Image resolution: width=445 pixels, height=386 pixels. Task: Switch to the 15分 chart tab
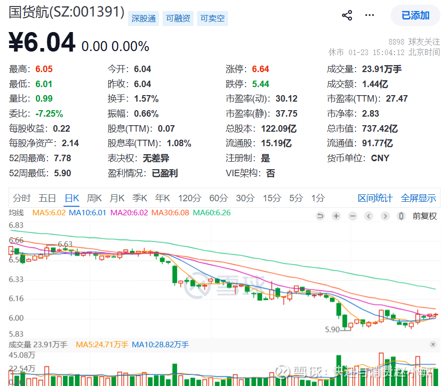[272, 198]
